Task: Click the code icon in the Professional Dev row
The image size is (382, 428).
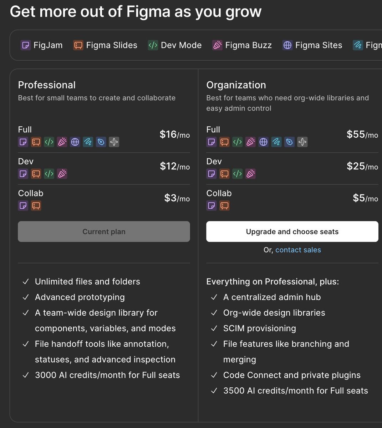Action: point(49,174)
